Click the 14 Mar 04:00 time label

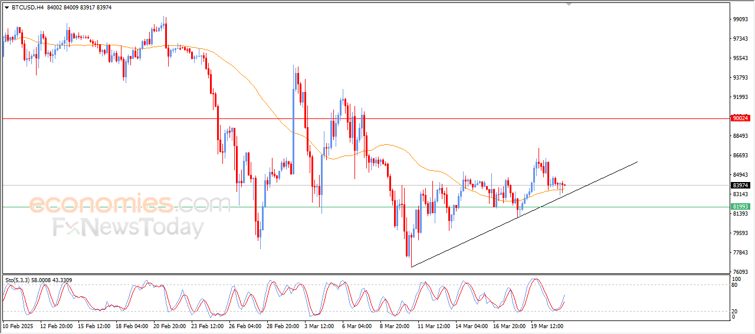pos(472,325)
